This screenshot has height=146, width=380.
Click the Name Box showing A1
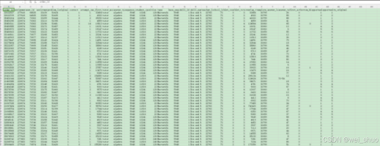(11, 2)
